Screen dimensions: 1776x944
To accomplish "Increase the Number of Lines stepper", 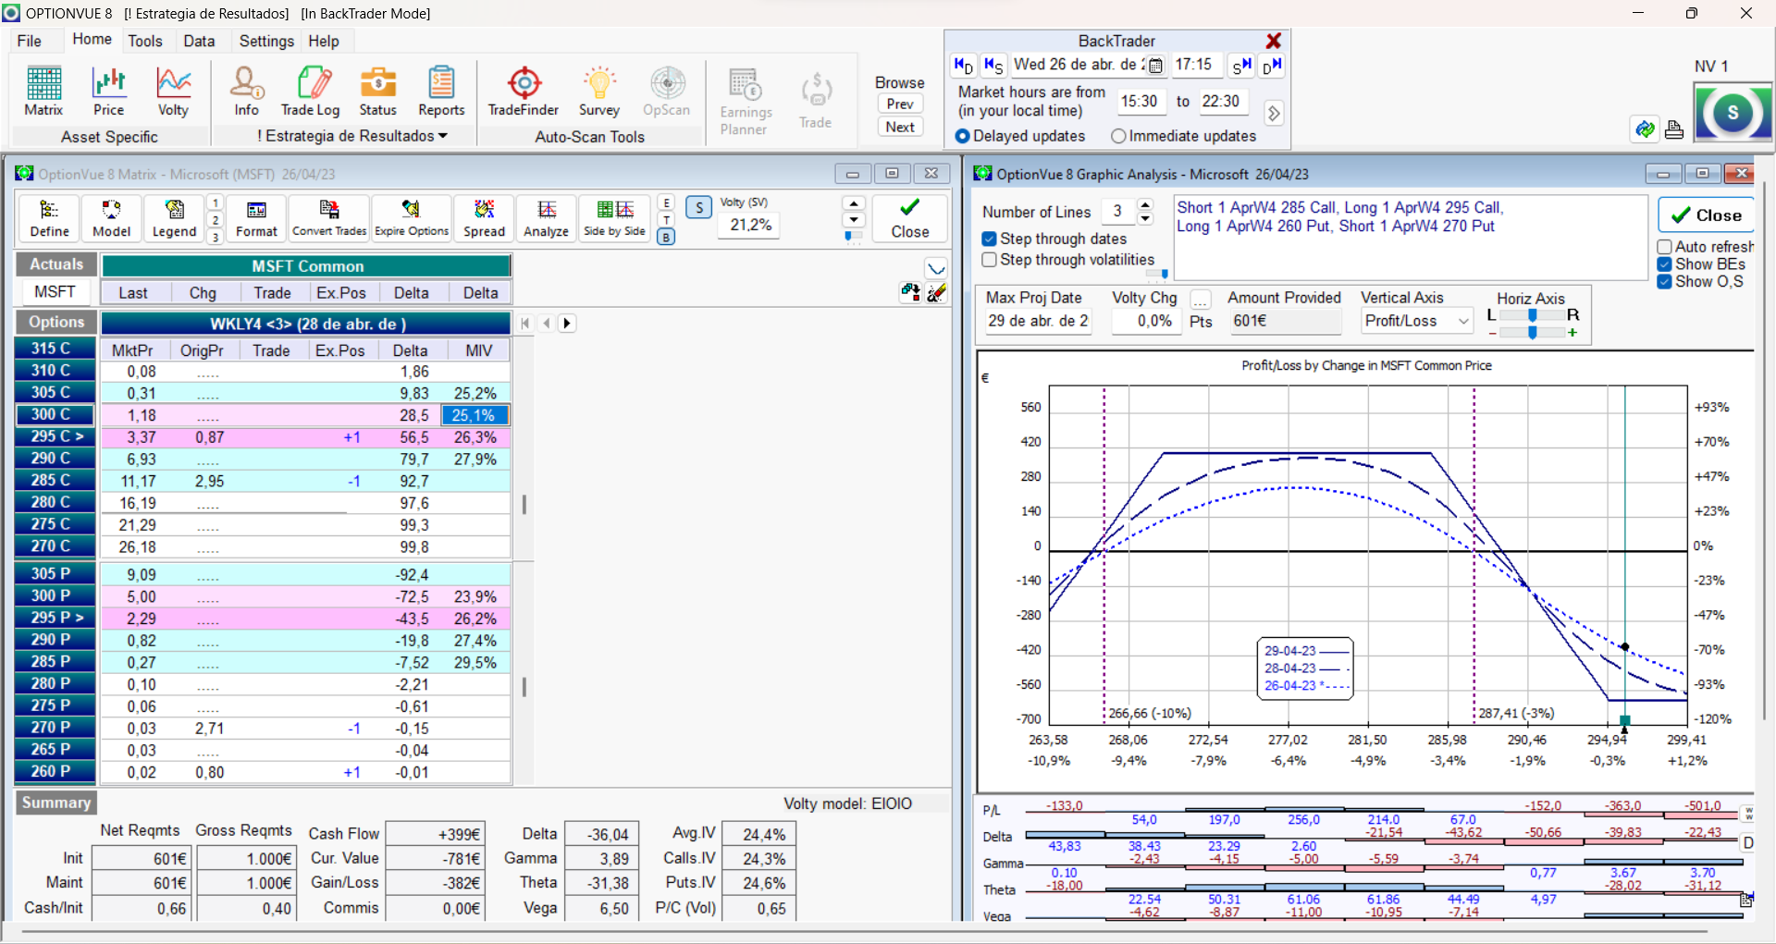I will [x=1145, y=204].
